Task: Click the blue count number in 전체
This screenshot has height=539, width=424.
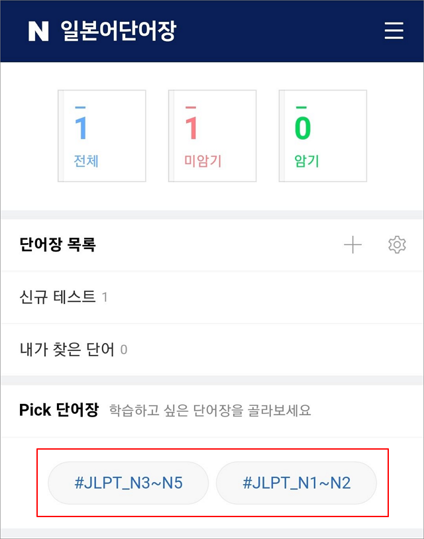Action: point(81,128)
